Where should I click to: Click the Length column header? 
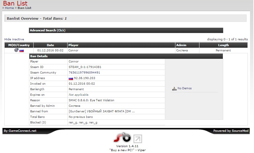pyautogui.click(x=223, y=45)
